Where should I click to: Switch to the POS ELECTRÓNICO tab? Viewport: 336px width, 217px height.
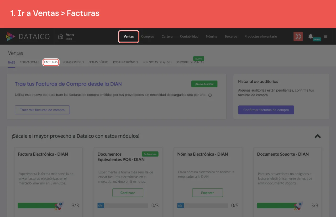point(125,62)
